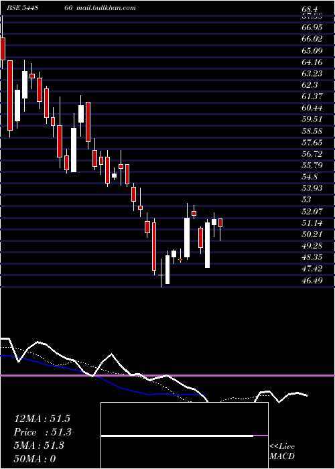Click the 53 price axis label
The height and width of the screenshot is (469, 335).
(x=307, y=200)
